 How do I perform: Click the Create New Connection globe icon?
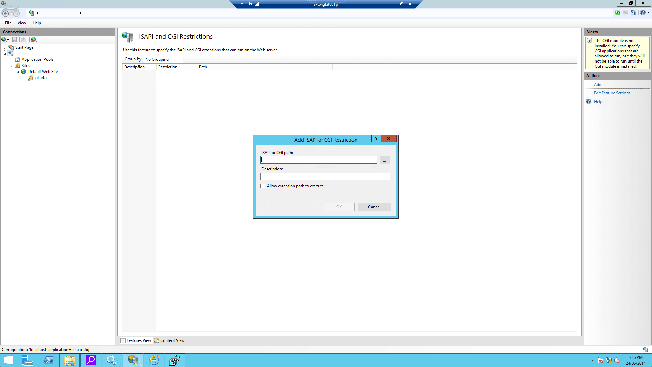tap(4, 40)
